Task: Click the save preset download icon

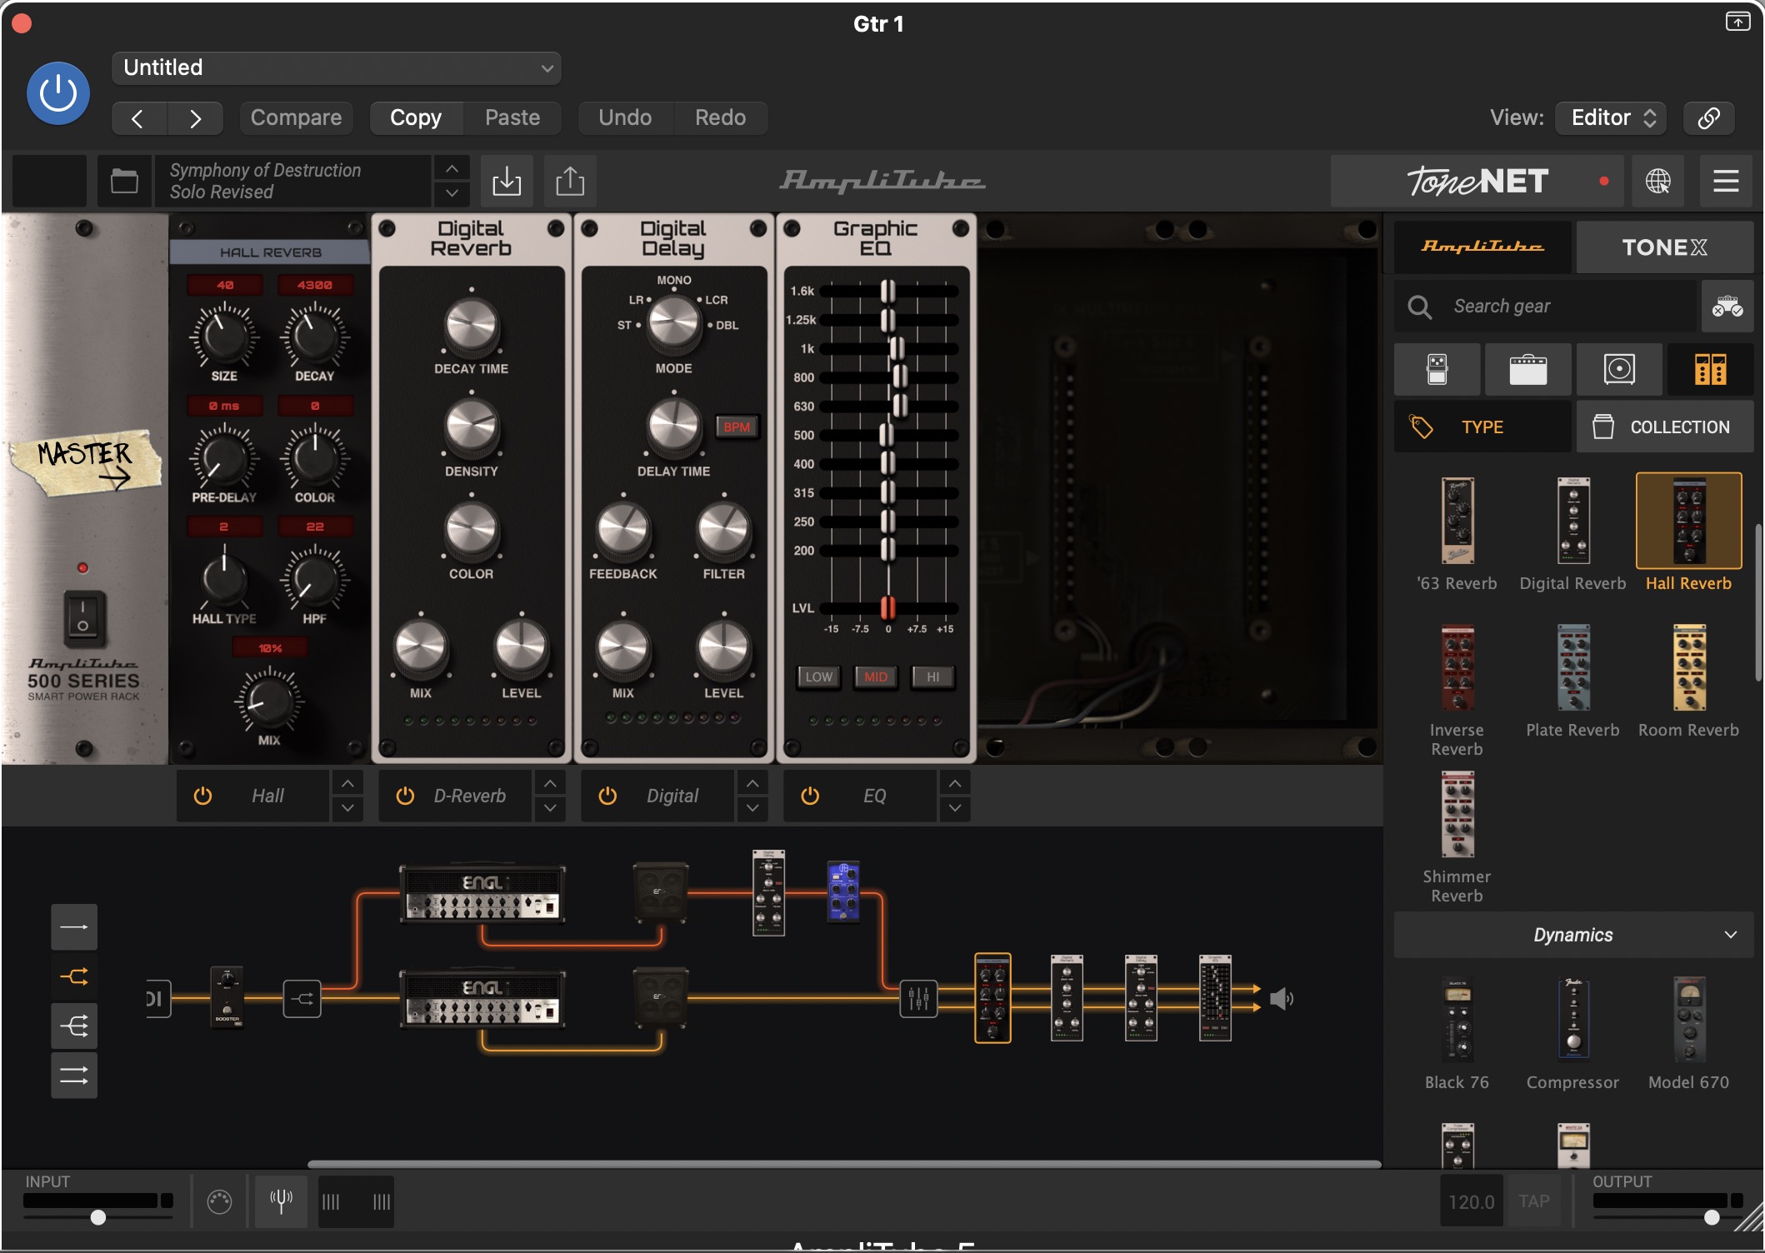Action: coord(506,181)
